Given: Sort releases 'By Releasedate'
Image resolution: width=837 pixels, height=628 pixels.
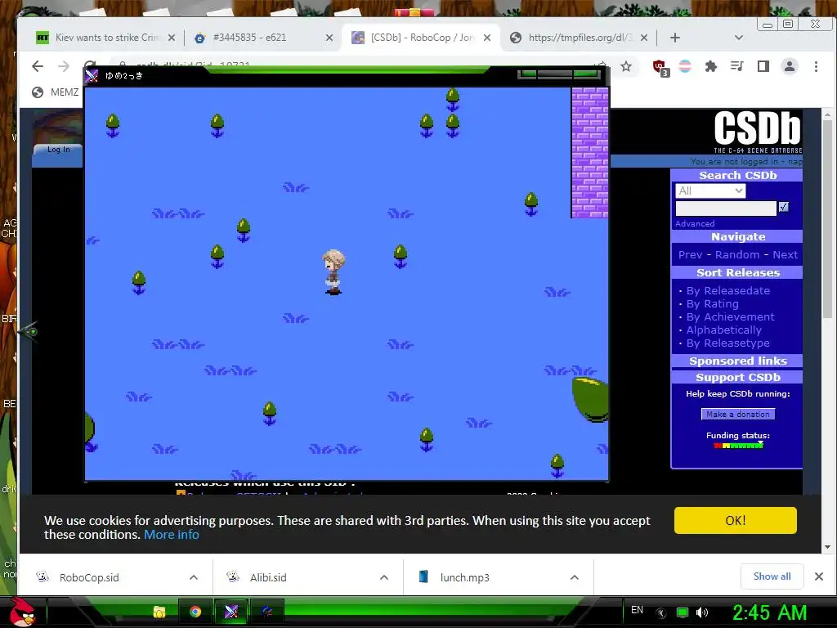Looking at the screenshot, I should coord(728,290).
